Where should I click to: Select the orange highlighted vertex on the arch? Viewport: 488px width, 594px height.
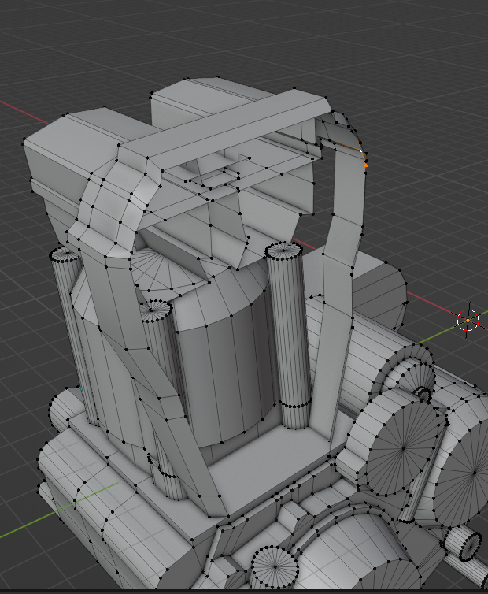pos(366,165)
